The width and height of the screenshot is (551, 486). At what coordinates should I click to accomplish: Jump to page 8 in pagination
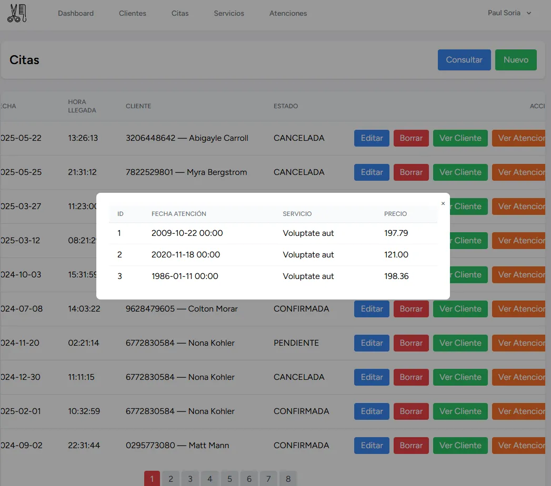(x=288, y=479)
